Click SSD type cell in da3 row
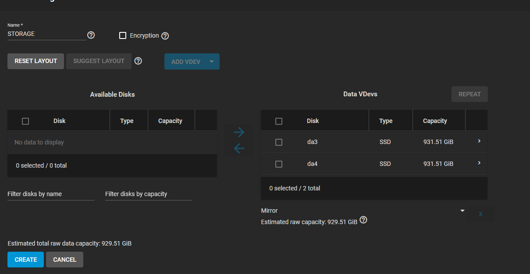530x274 pixels. [x=385, y=142]
